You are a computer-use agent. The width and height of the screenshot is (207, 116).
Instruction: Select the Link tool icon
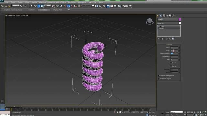point(2,6)
